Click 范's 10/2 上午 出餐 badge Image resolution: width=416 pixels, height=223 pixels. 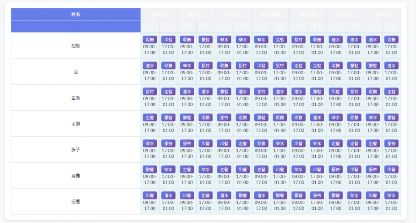coord(261,65)
